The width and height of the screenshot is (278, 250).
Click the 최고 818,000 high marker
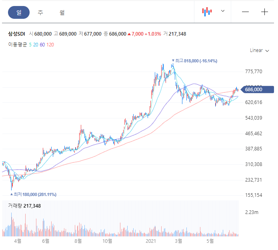pos(194,61)
